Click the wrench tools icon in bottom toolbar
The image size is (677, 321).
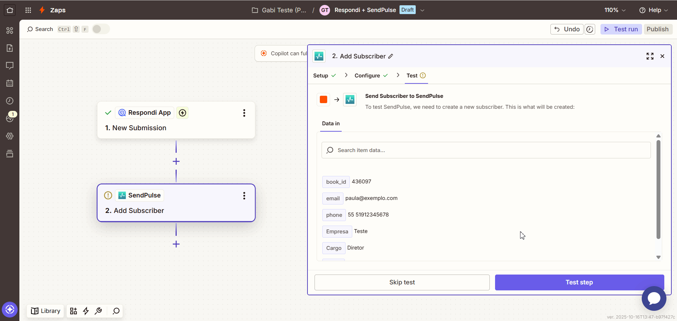(x=98, y=311)
